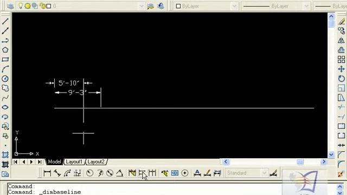This screenshot has width=347, height=195.
Task: Click the Dimension Update tool
Action: 217,173
